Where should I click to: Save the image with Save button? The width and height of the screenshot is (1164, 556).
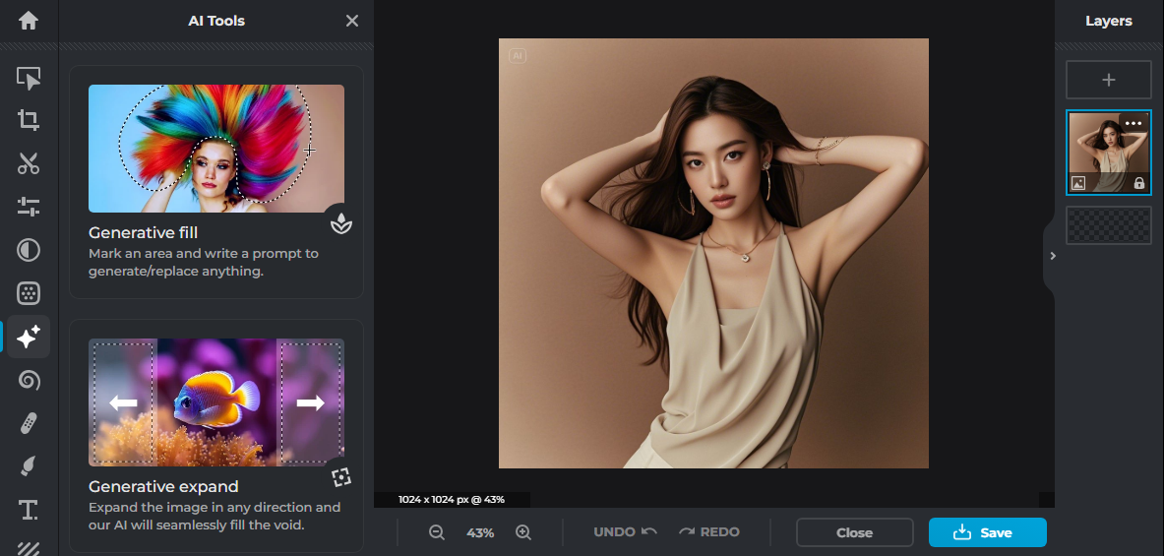click(987, 532)
